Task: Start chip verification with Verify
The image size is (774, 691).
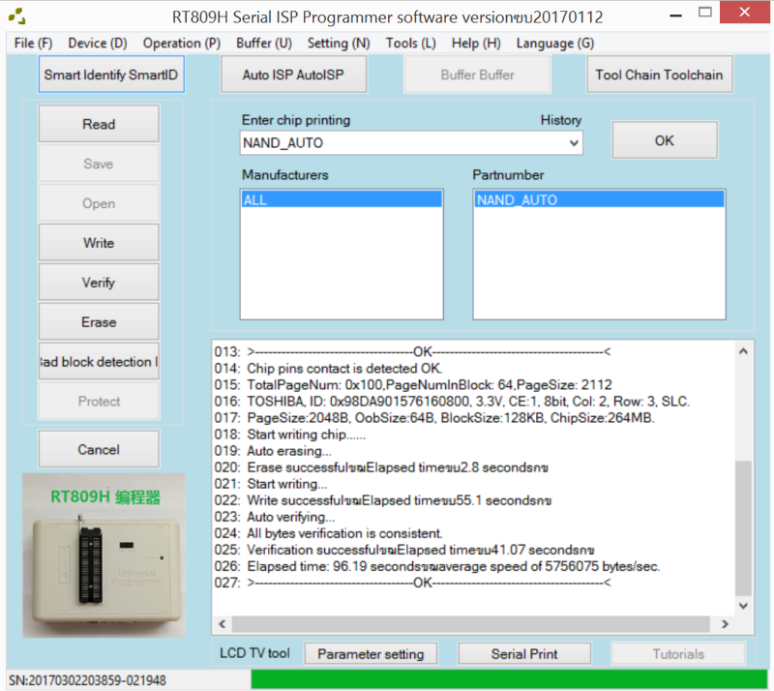Action: [x=98, y=282]
